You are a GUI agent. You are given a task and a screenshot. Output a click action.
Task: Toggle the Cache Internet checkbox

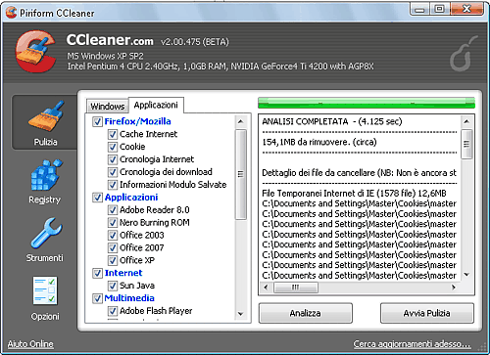[x=113, y=134]
